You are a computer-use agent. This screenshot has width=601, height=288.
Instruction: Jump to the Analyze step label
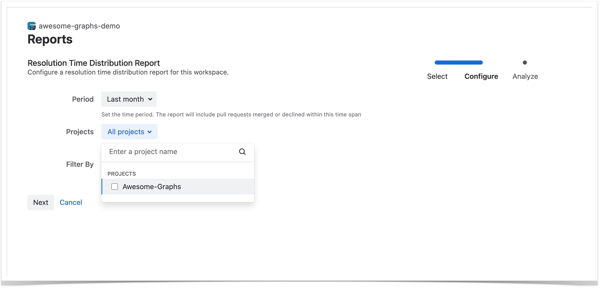[x=525, y=76]
